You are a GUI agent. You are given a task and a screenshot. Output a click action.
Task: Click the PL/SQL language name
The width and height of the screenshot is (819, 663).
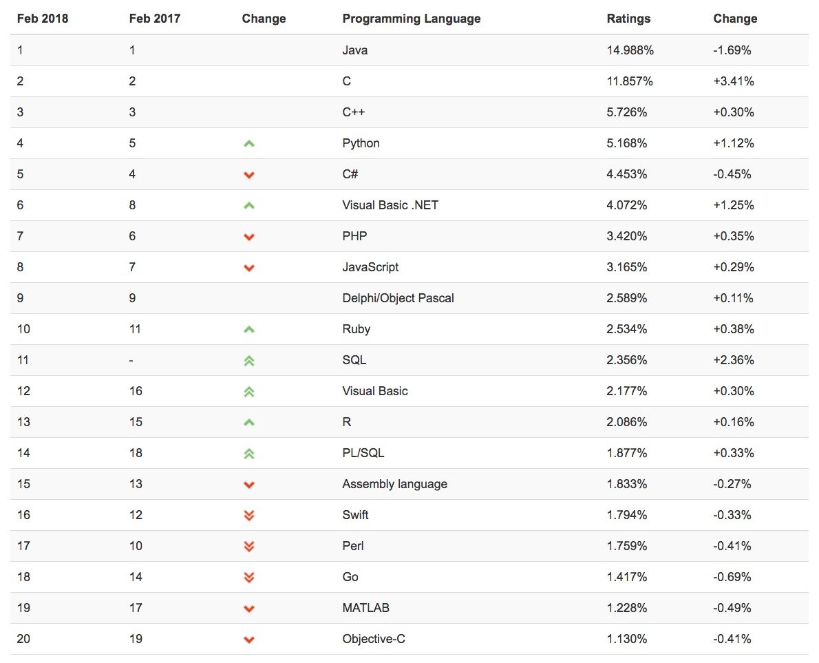click(363, 453)
